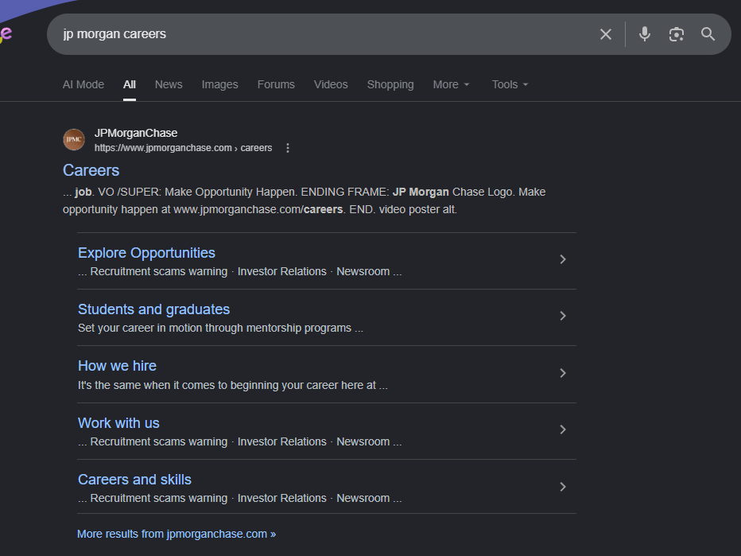This screenshot has width=741, height=556.
Task: Click 'It's the same when it comes to beginning' text
Action: pyautogui.click(x=178, y=385)
